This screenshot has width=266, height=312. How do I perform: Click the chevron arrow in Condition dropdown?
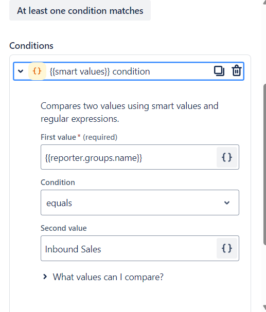pos(227,203)
